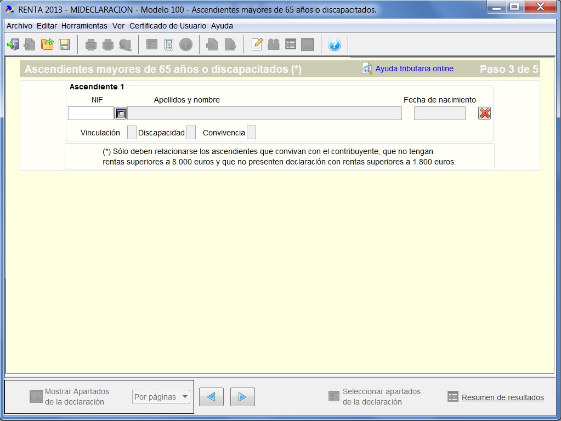Click the Vinculación box
This screenshot has width=561, height=421.
[x=132, y=132]
